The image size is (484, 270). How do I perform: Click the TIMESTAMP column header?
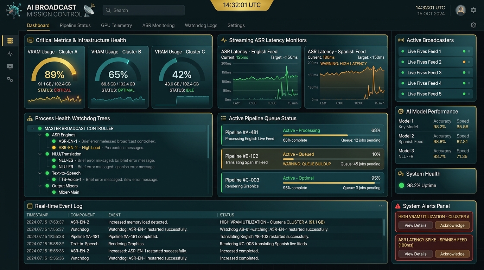(x=37, y=215)
